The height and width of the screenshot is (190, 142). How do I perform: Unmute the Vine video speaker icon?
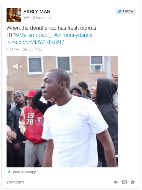point(18,66)
